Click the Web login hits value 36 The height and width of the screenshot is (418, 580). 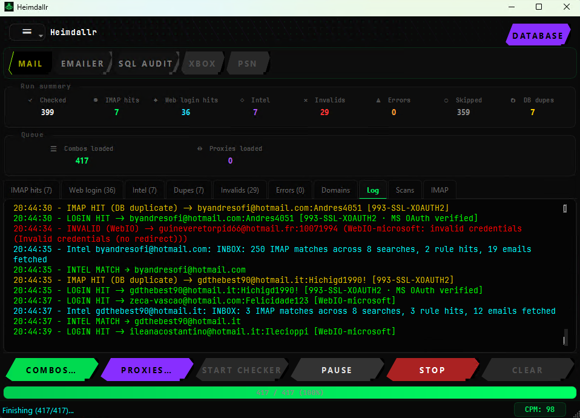click(x=186, y=112)
